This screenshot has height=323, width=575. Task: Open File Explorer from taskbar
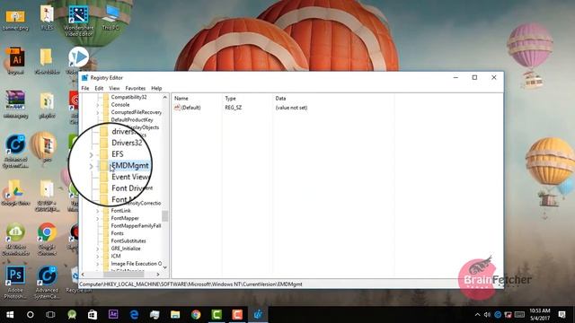coord(175,315)
